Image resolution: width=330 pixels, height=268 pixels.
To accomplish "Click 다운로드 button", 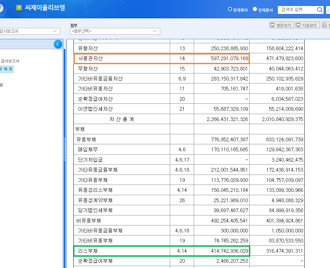I will point(307,25).
